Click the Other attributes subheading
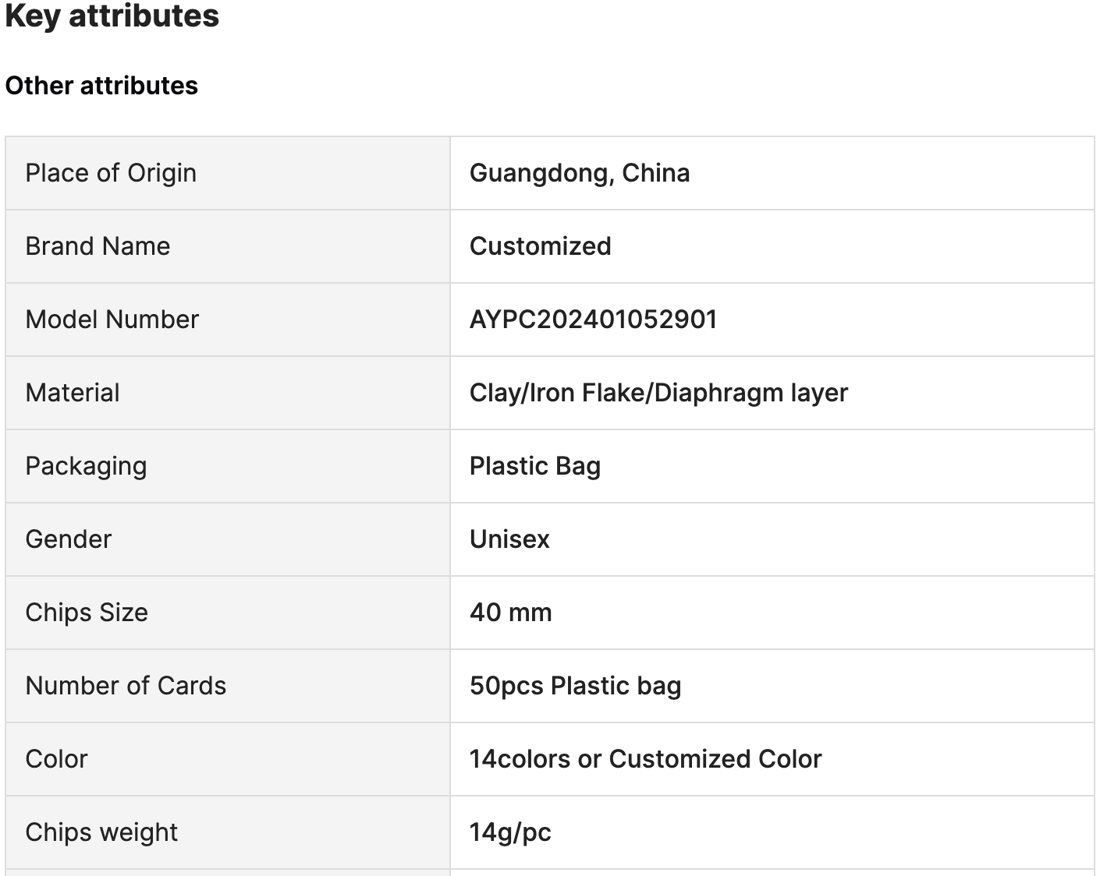The height and width of the screenshot is (876, 1100). point(101,86)
